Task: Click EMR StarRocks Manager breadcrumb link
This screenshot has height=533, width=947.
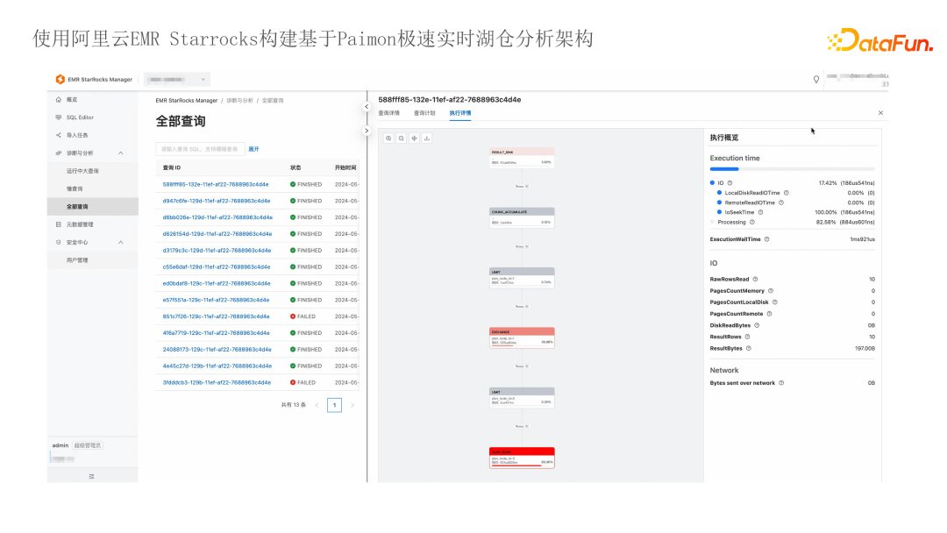Action: pyautogui.click(x=187, y=101)
